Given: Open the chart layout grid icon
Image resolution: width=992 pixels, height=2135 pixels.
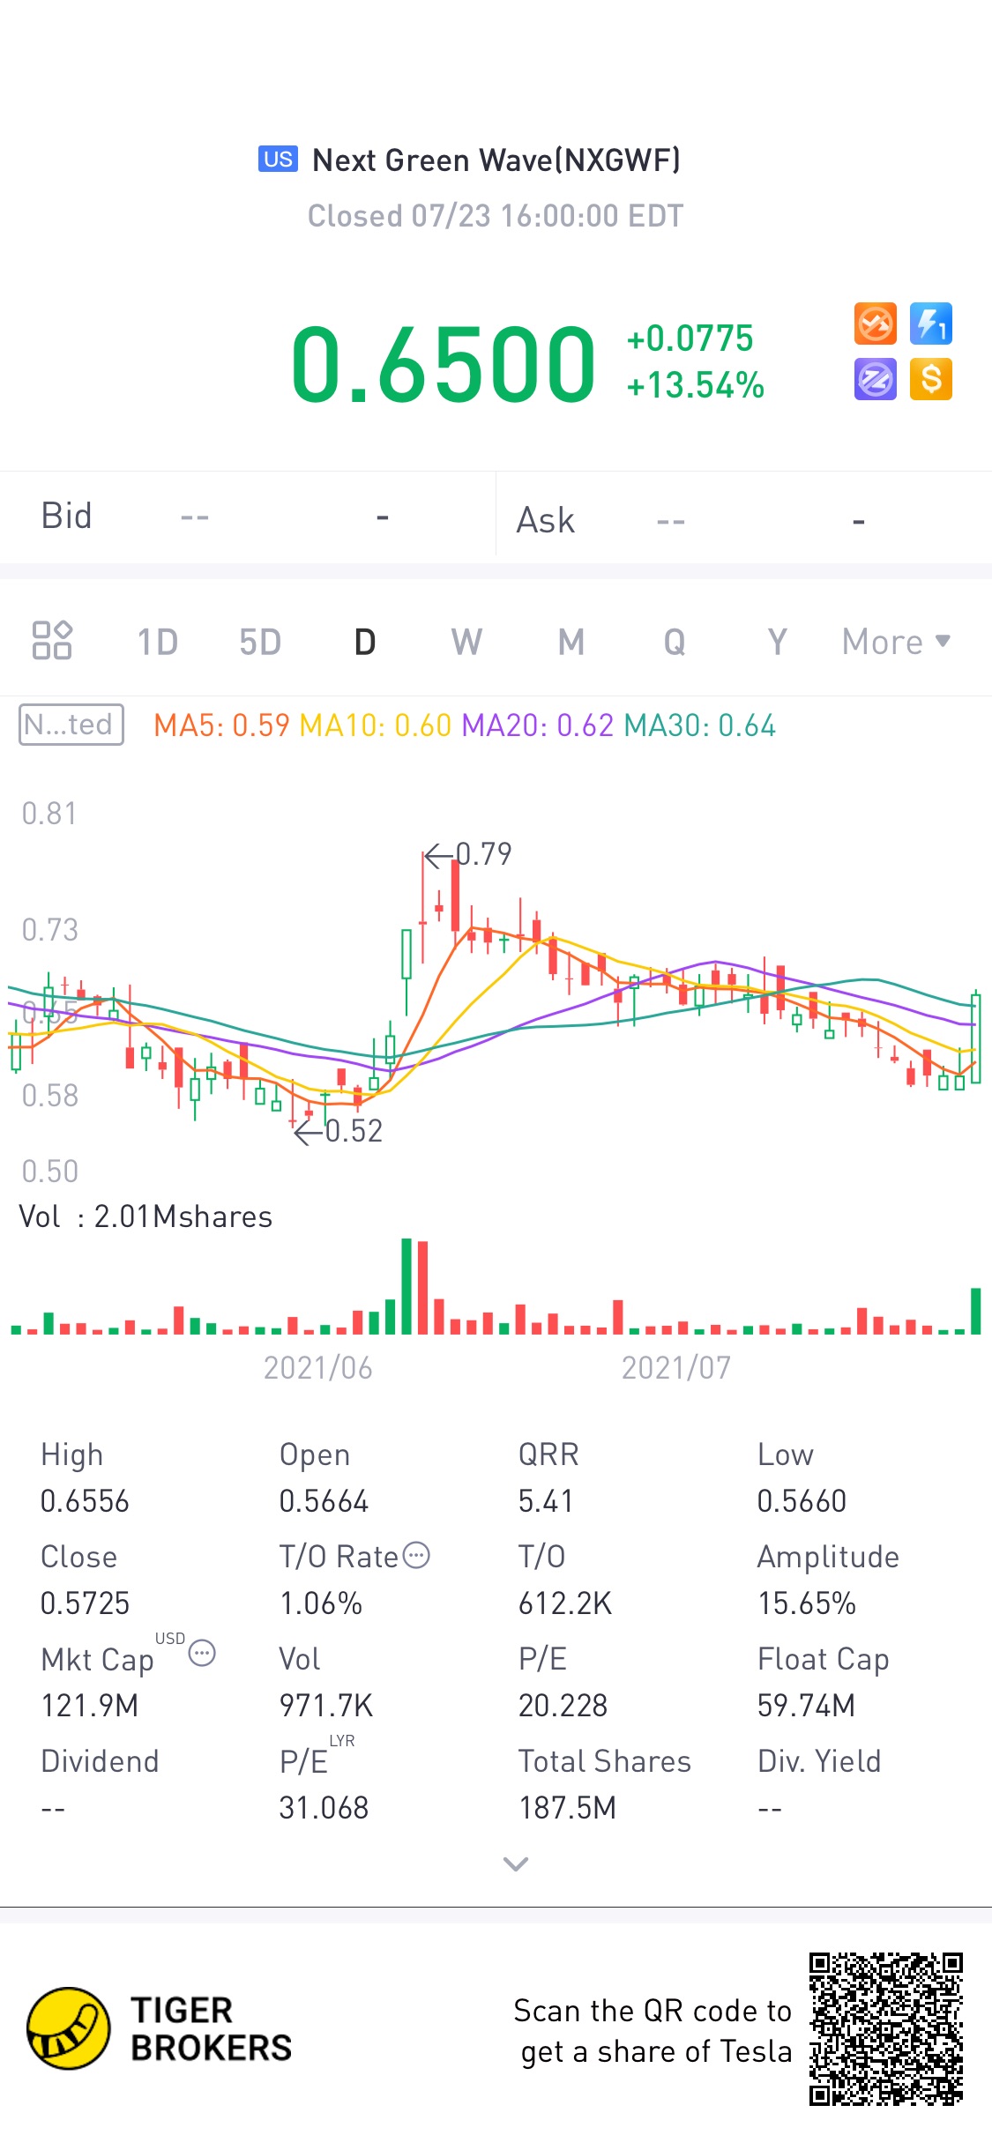Looking at the screenshot, I should click(52, 641).
